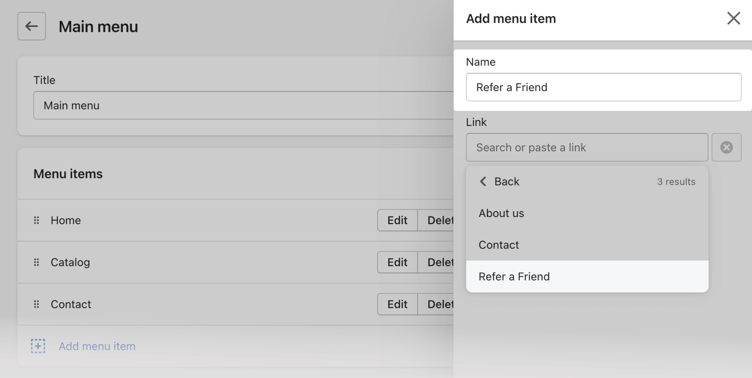Delete the Catalog menu item
The height and width of the screenshot is (378, 752).
coord(436,262)
